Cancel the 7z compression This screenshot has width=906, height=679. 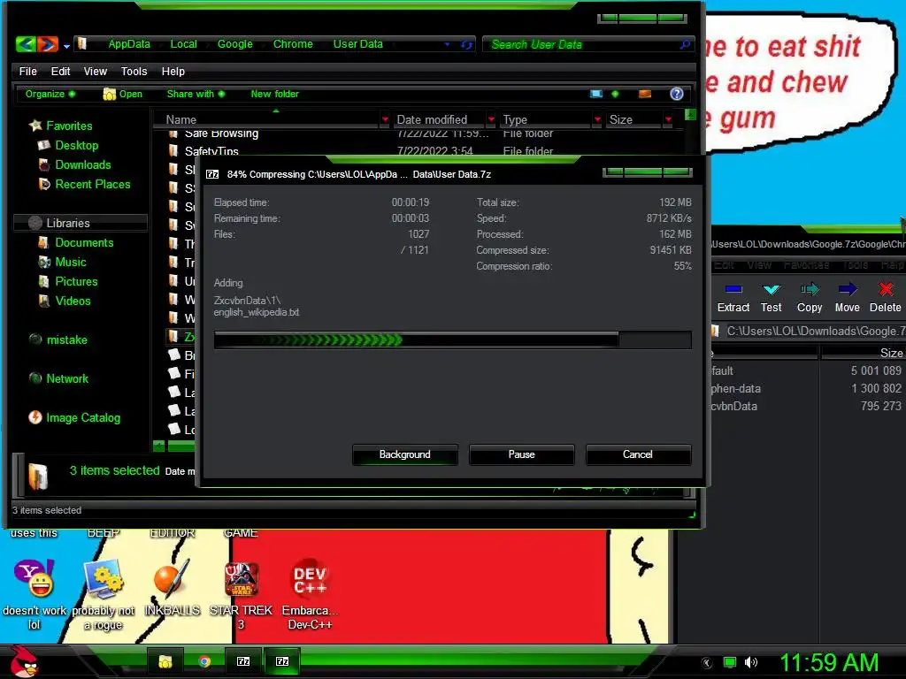[638, 454]
